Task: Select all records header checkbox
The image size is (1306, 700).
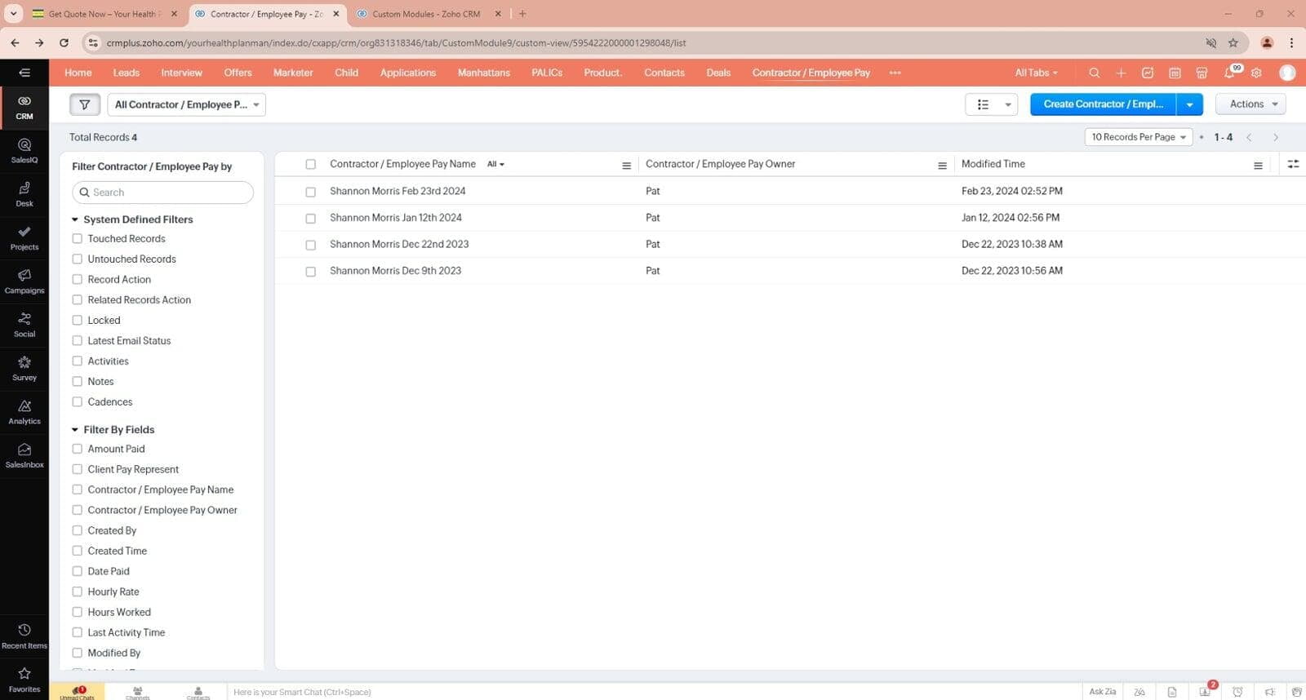Action: 310,164
